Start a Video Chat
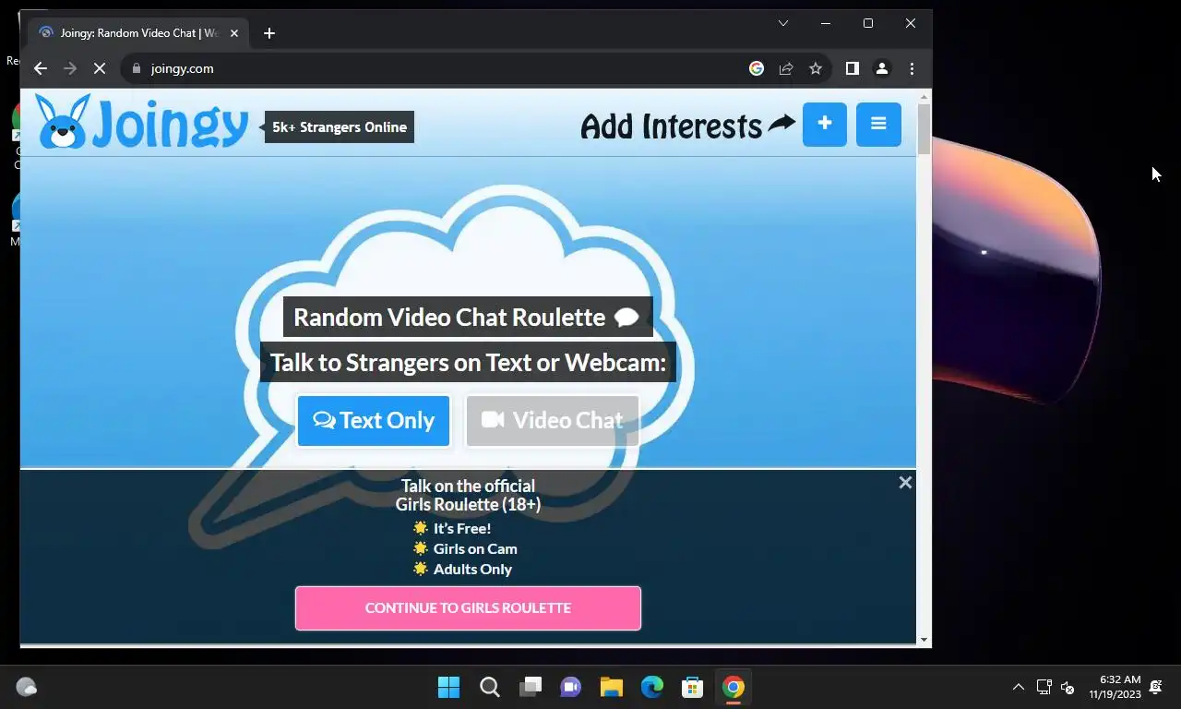The width and height of the screenshot is (1181, 709). tap(553, 421)
